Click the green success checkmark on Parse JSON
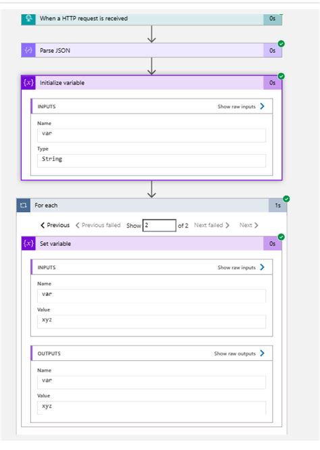 pyautogui.click(x=282, y=44)
